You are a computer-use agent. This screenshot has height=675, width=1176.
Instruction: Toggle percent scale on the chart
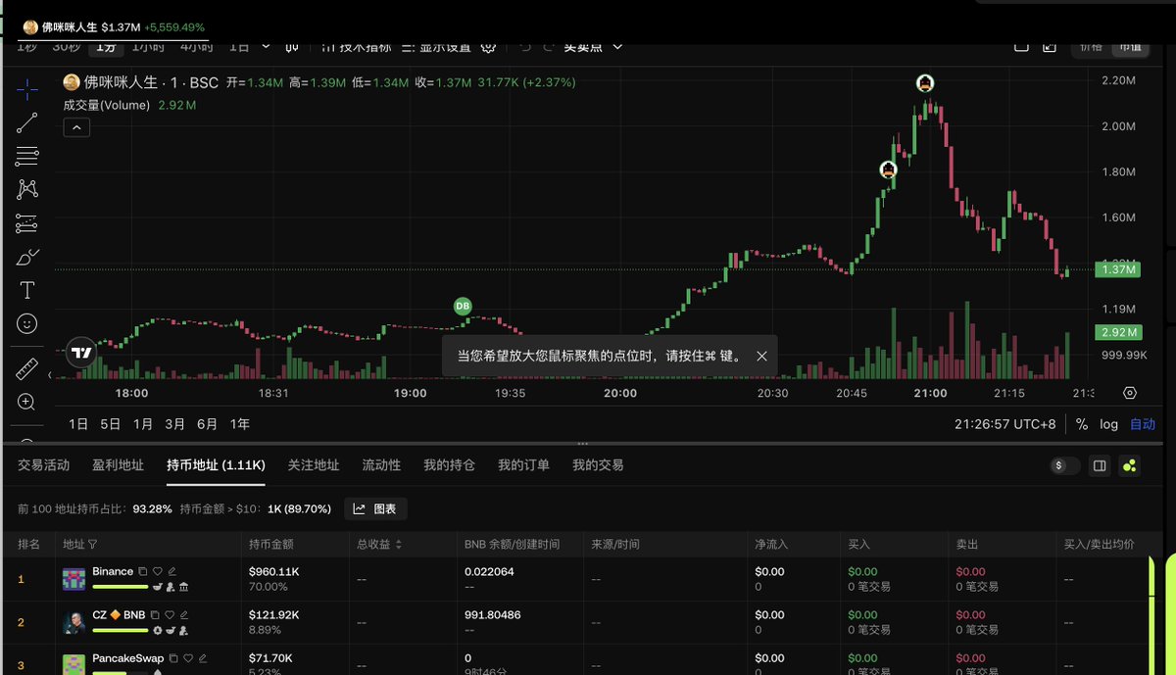(1082, 424)
